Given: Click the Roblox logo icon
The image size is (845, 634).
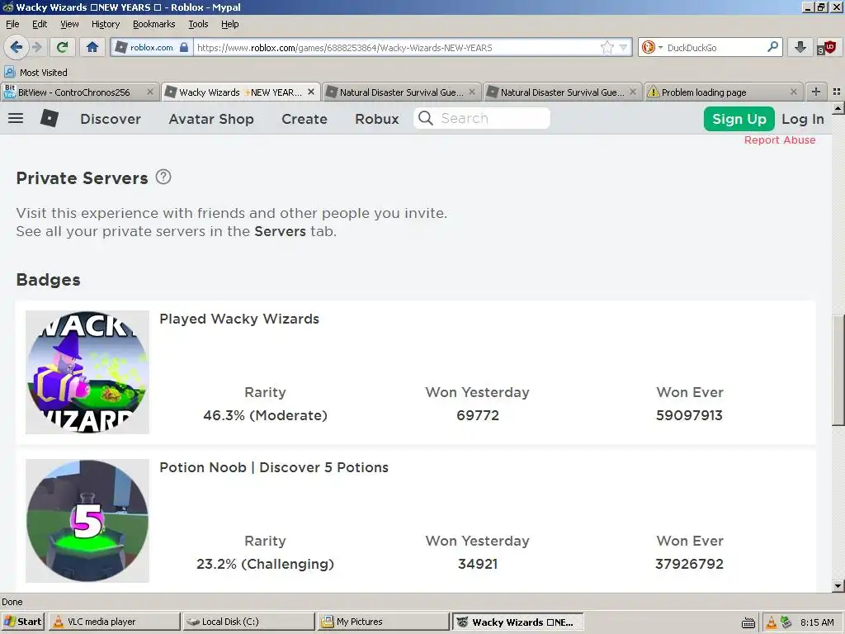Looking at the screenshot, I should click(x=49, y=118).
